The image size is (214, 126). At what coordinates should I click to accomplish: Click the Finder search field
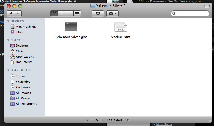coord(190,13)
